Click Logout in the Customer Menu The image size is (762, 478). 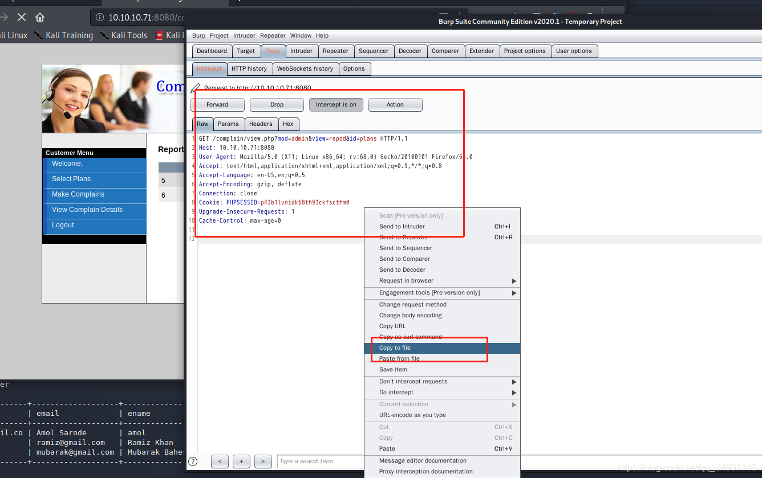coord(63,225)
